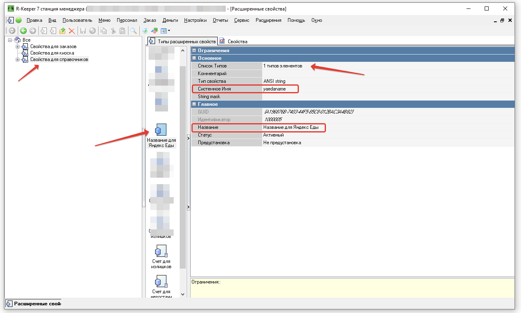Switch to the Свойства tab
521x313 pixels.
point(234,41)
